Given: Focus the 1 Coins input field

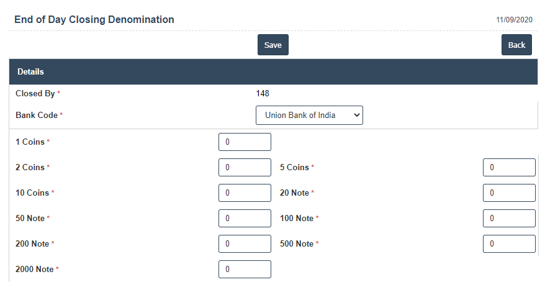Looking at the screenshot, I should click(245, 142).
